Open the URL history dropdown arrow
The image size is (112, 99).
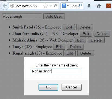[51, 6]
